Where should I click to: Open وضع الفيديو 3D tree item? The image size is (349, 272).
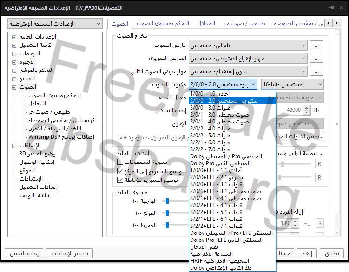37,154
